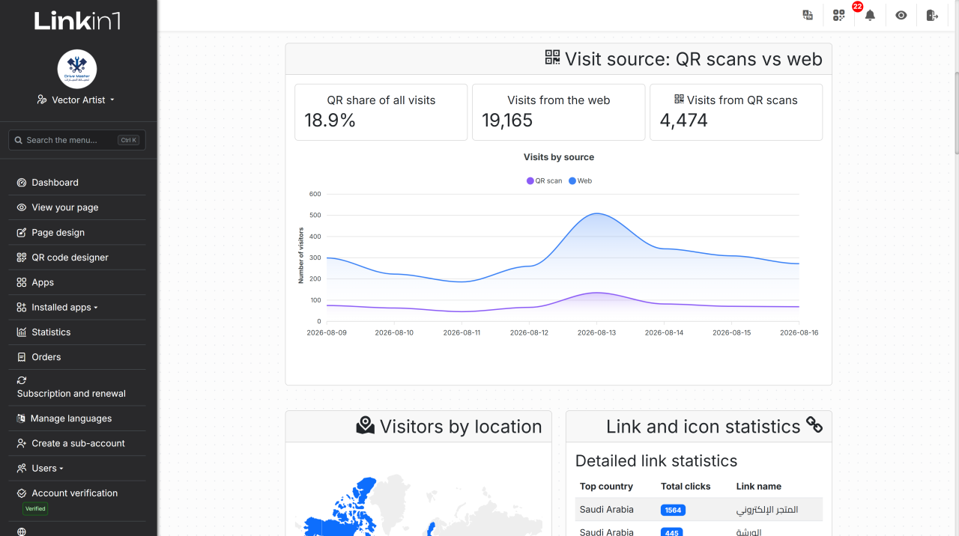Click the Web line peak on 2026-08-13
959x536 pixels.
pyautogui.click(x=596, y=213)
